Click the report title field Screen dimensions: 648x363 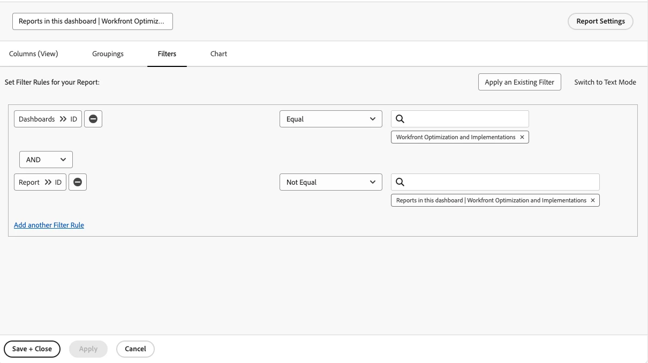[x=93, y=21]
